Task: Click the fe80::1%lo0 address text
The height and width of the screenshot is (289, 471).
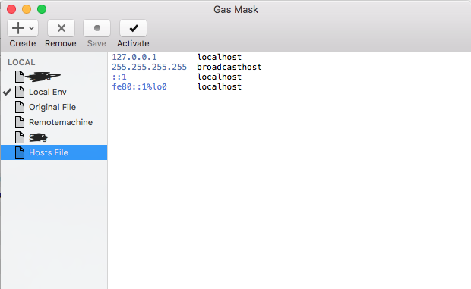Action: (139, 86)
